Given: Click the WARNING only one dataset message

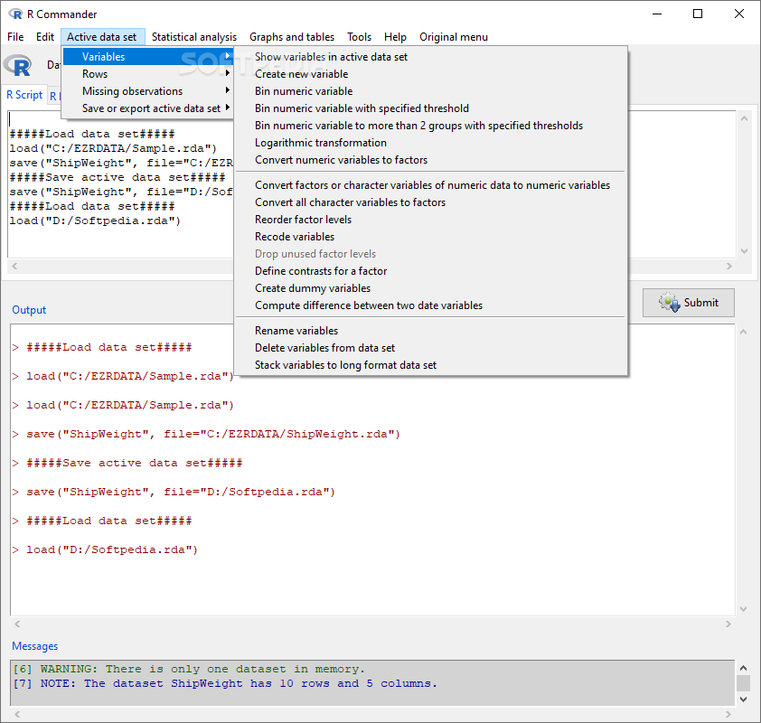Looking at the screenshot, I should point(188,669).
